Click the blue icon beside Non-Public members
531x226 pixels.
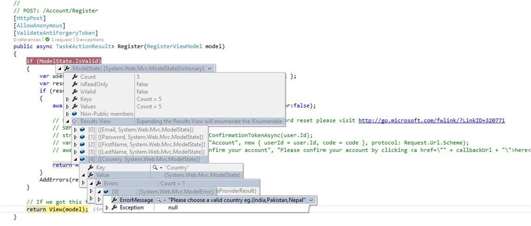[x=75, y=114]
